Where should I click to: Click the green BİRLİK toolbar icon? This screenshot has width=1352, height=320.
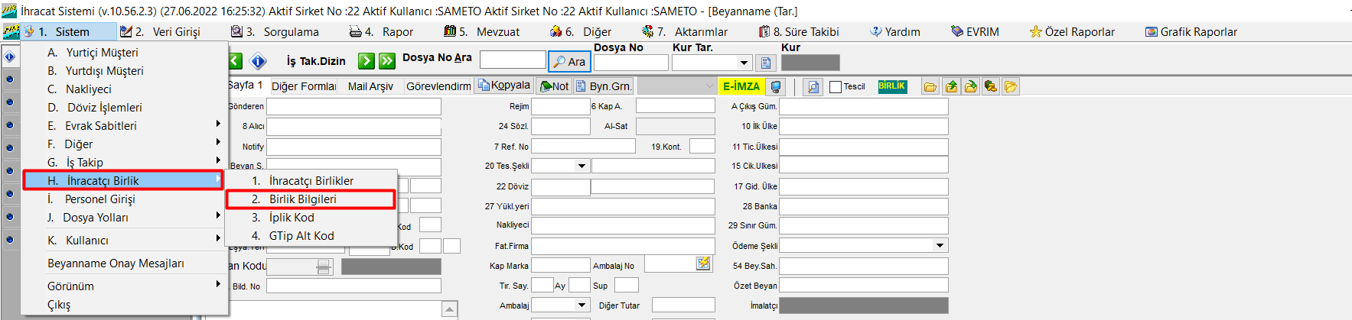(x=891, y=86)
